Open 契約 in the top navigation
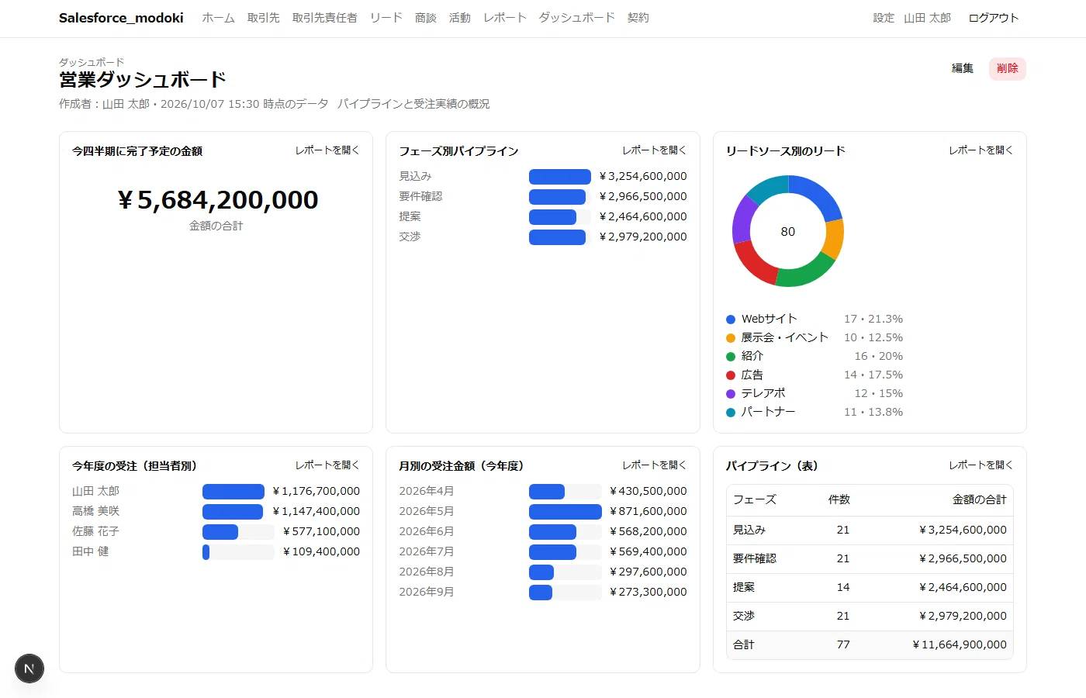Viewport: 1086px width, 698px height. click(x=638, y=18)
